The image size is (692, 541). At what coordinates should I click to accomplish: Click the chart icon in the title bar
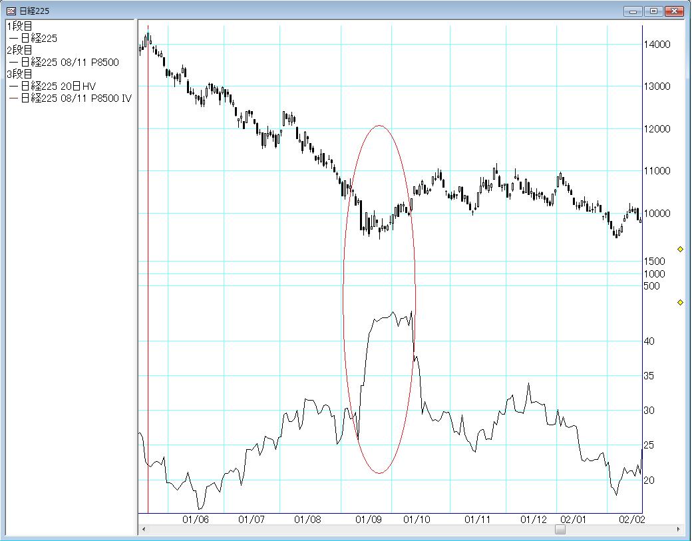click(x=11, y=11)
